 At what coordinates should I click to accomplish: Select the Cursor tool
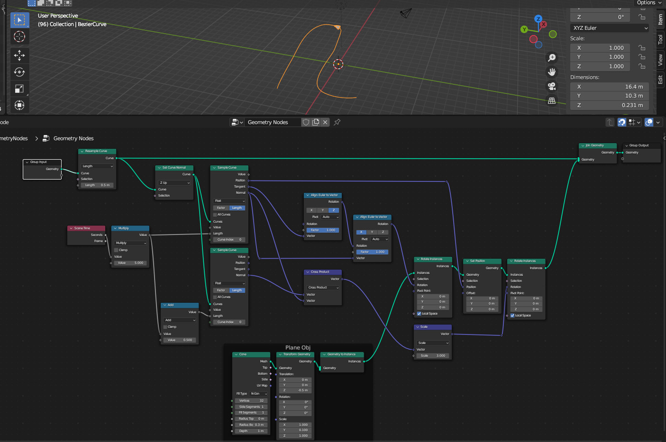coord(19,36)
